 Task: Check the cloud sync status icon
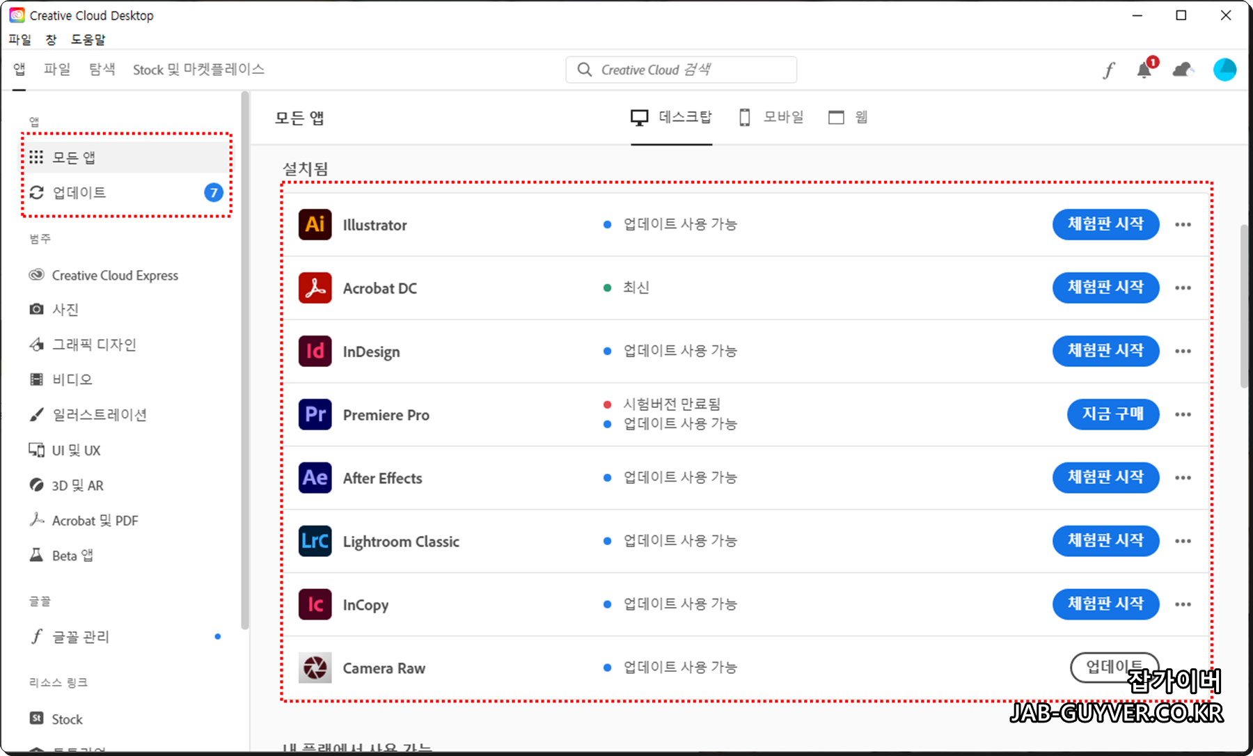click(1183, 70)
